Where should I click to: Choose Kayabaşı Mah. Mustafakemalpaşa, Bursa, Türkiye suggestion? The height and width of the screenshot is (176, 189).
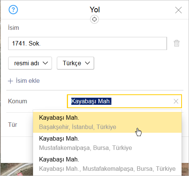click(107, 143)
